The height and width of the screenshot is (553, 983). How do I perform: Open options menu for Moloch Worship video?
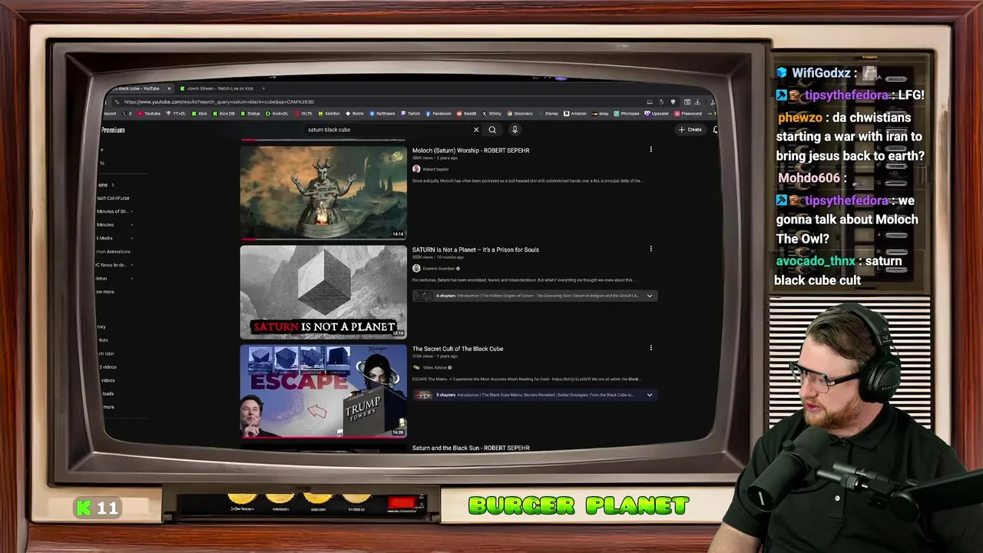[650, 150]
